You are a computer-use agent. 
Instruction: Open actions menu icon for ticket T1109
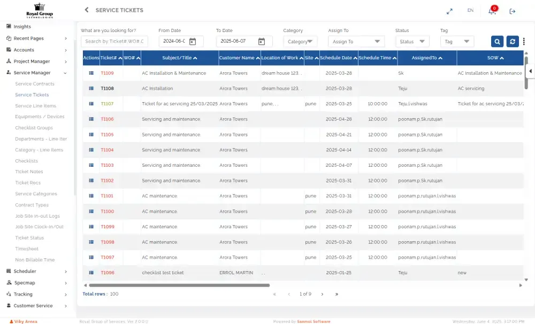[91, 73]
